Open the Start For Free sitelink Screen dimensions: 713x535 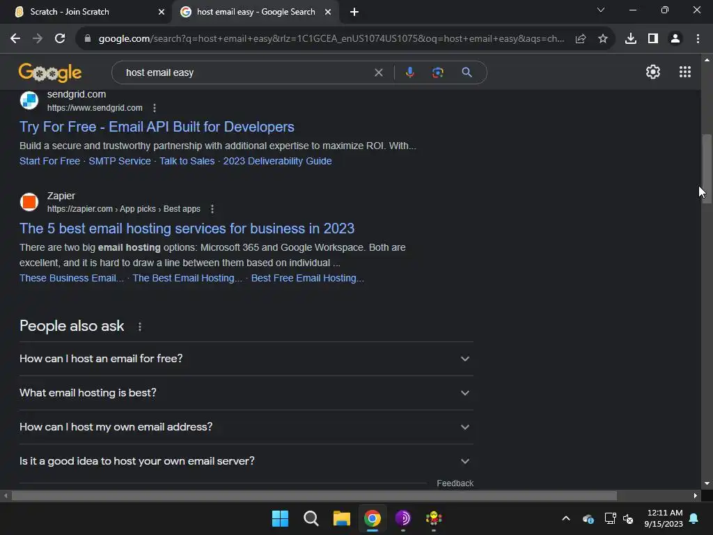click(x=49, y=161)
